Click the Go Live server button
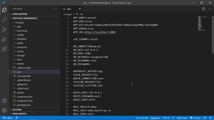This screenshot has width=214, height=120. coord(195,118)
